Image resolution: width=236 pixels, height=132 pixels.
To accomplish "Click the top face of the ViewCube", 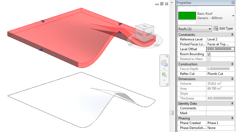I will (145, 26).
